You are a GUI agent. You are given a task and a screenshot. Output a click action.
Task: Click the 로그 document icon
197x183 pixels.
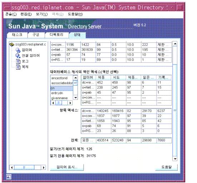[x=18, y=61]
